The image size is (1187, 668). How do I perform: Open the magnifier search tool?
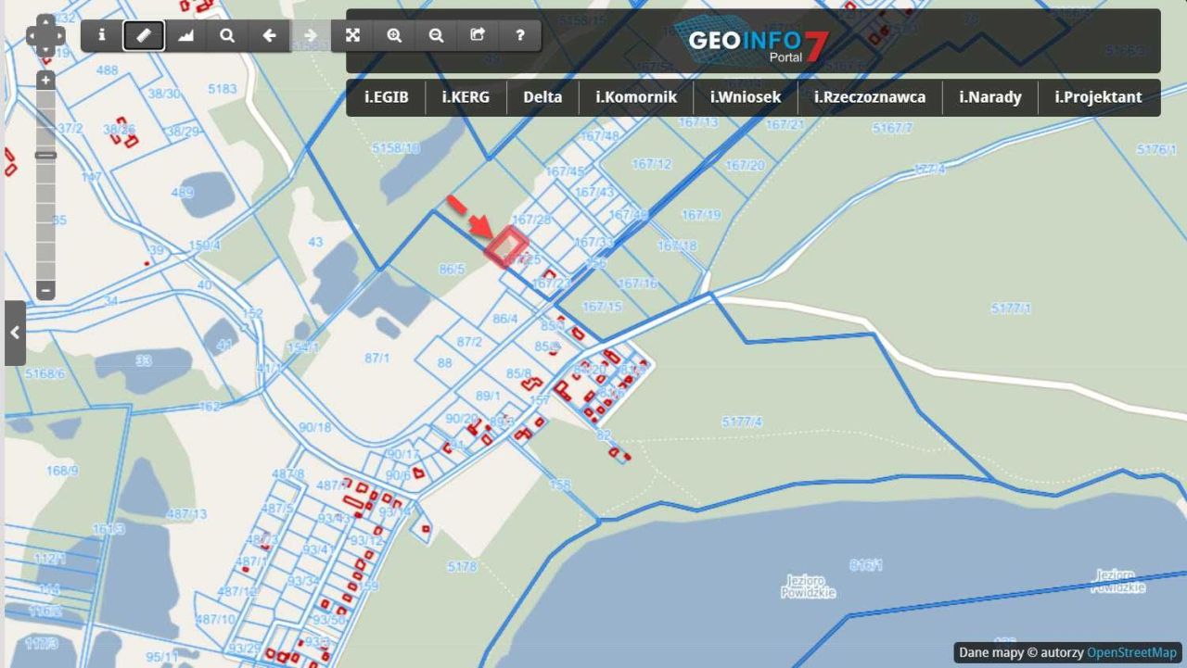point(227,35)
